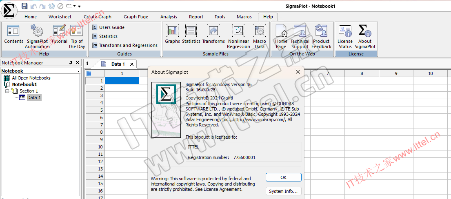Image resolution: width=451 pixels, height=199 pixels.
Task: Select the Analysis ribbon tab
Action: (x=169, y=17)
